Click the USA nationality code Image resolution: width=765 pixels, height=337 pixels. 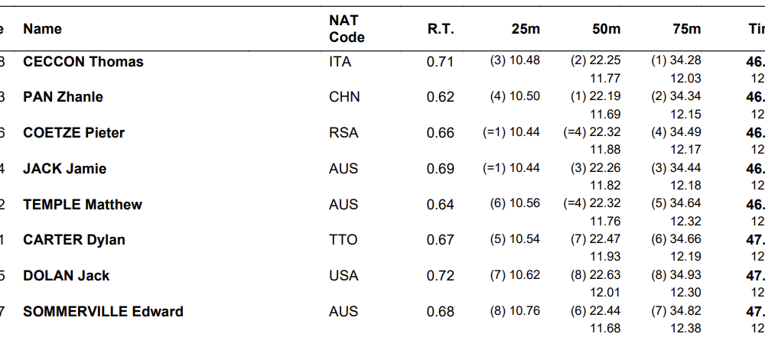[x=343, y=276]
